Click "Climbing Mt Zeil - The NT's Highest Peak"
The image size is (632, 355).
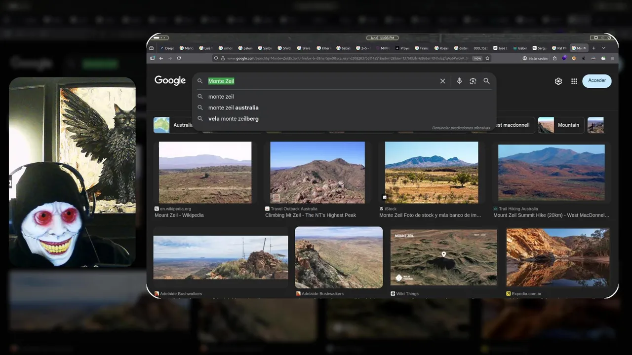[311, 215]
